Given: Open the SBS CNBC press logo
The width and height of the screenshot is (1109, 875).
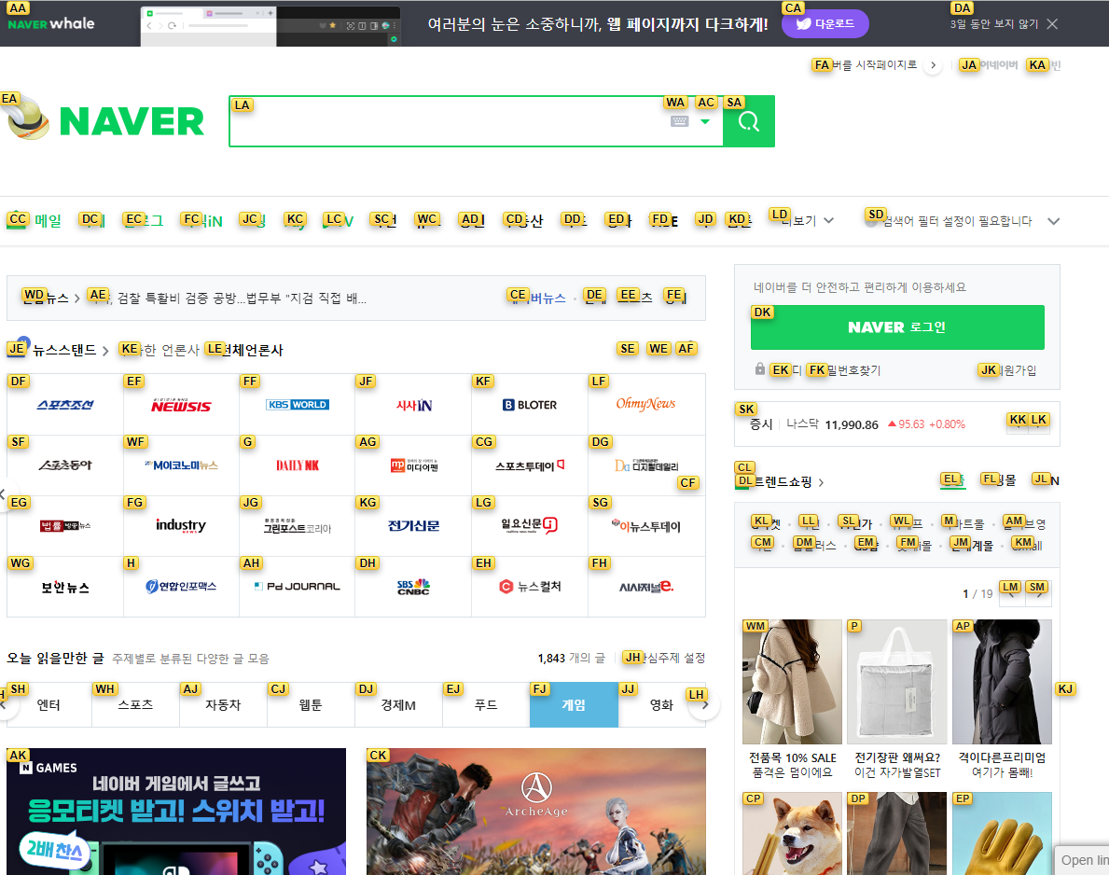Looking at the screenshot, I should tap(413, 587).
